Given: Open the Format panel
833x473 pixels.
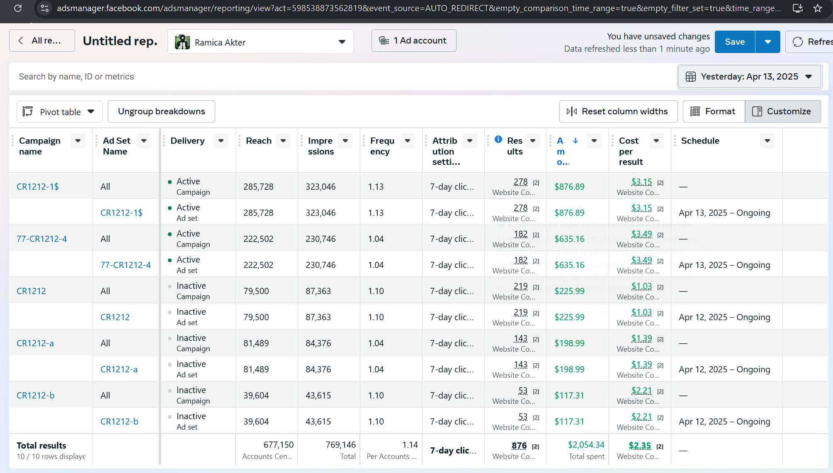Looking at the screenshot, I should 714,111.
